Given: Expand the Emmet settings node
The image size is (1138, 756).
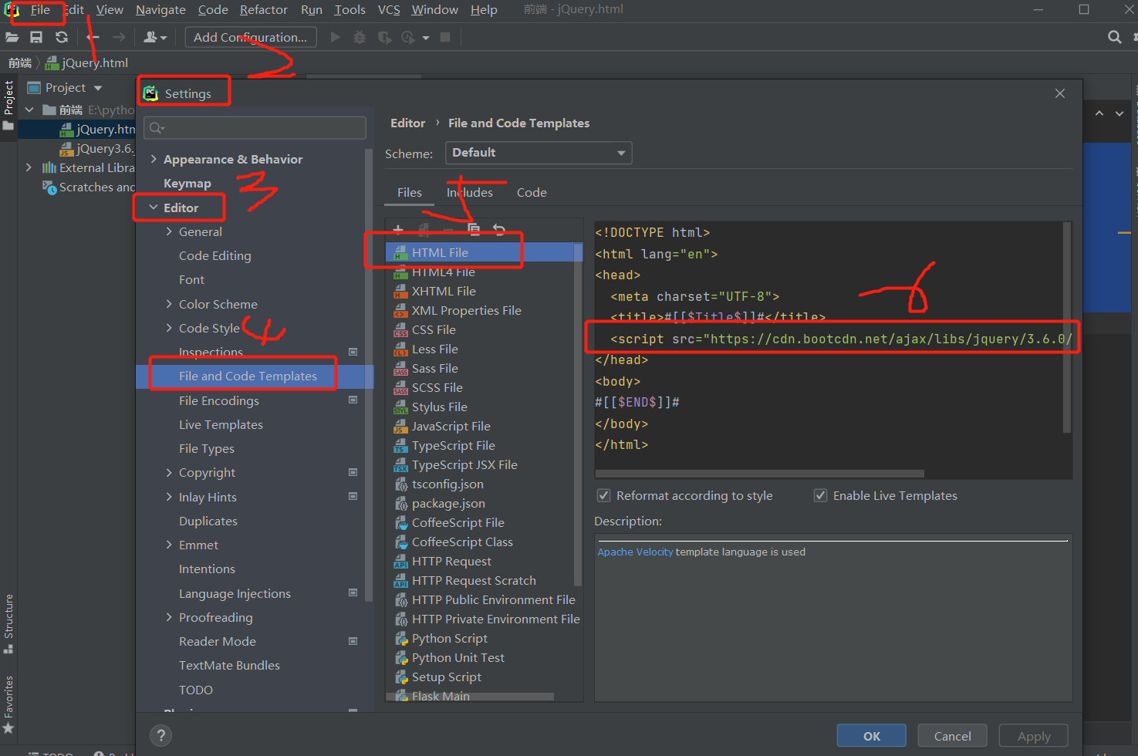Looking at the screenshot, I should click(169, 545).
